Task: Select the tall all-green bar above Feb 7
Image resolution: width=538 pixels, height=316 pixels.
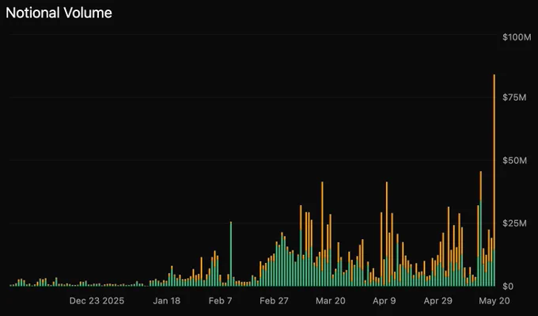Action: point(231,254)
